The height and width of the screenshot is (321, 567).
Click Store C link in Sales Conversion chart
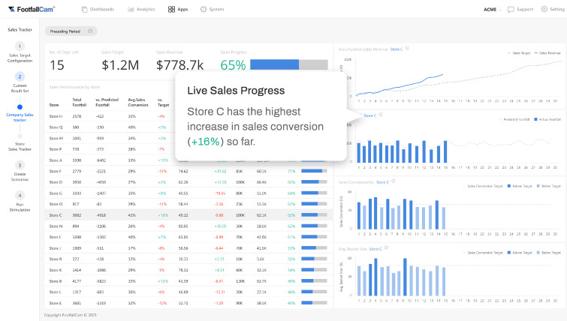click(x=382, y=182)
